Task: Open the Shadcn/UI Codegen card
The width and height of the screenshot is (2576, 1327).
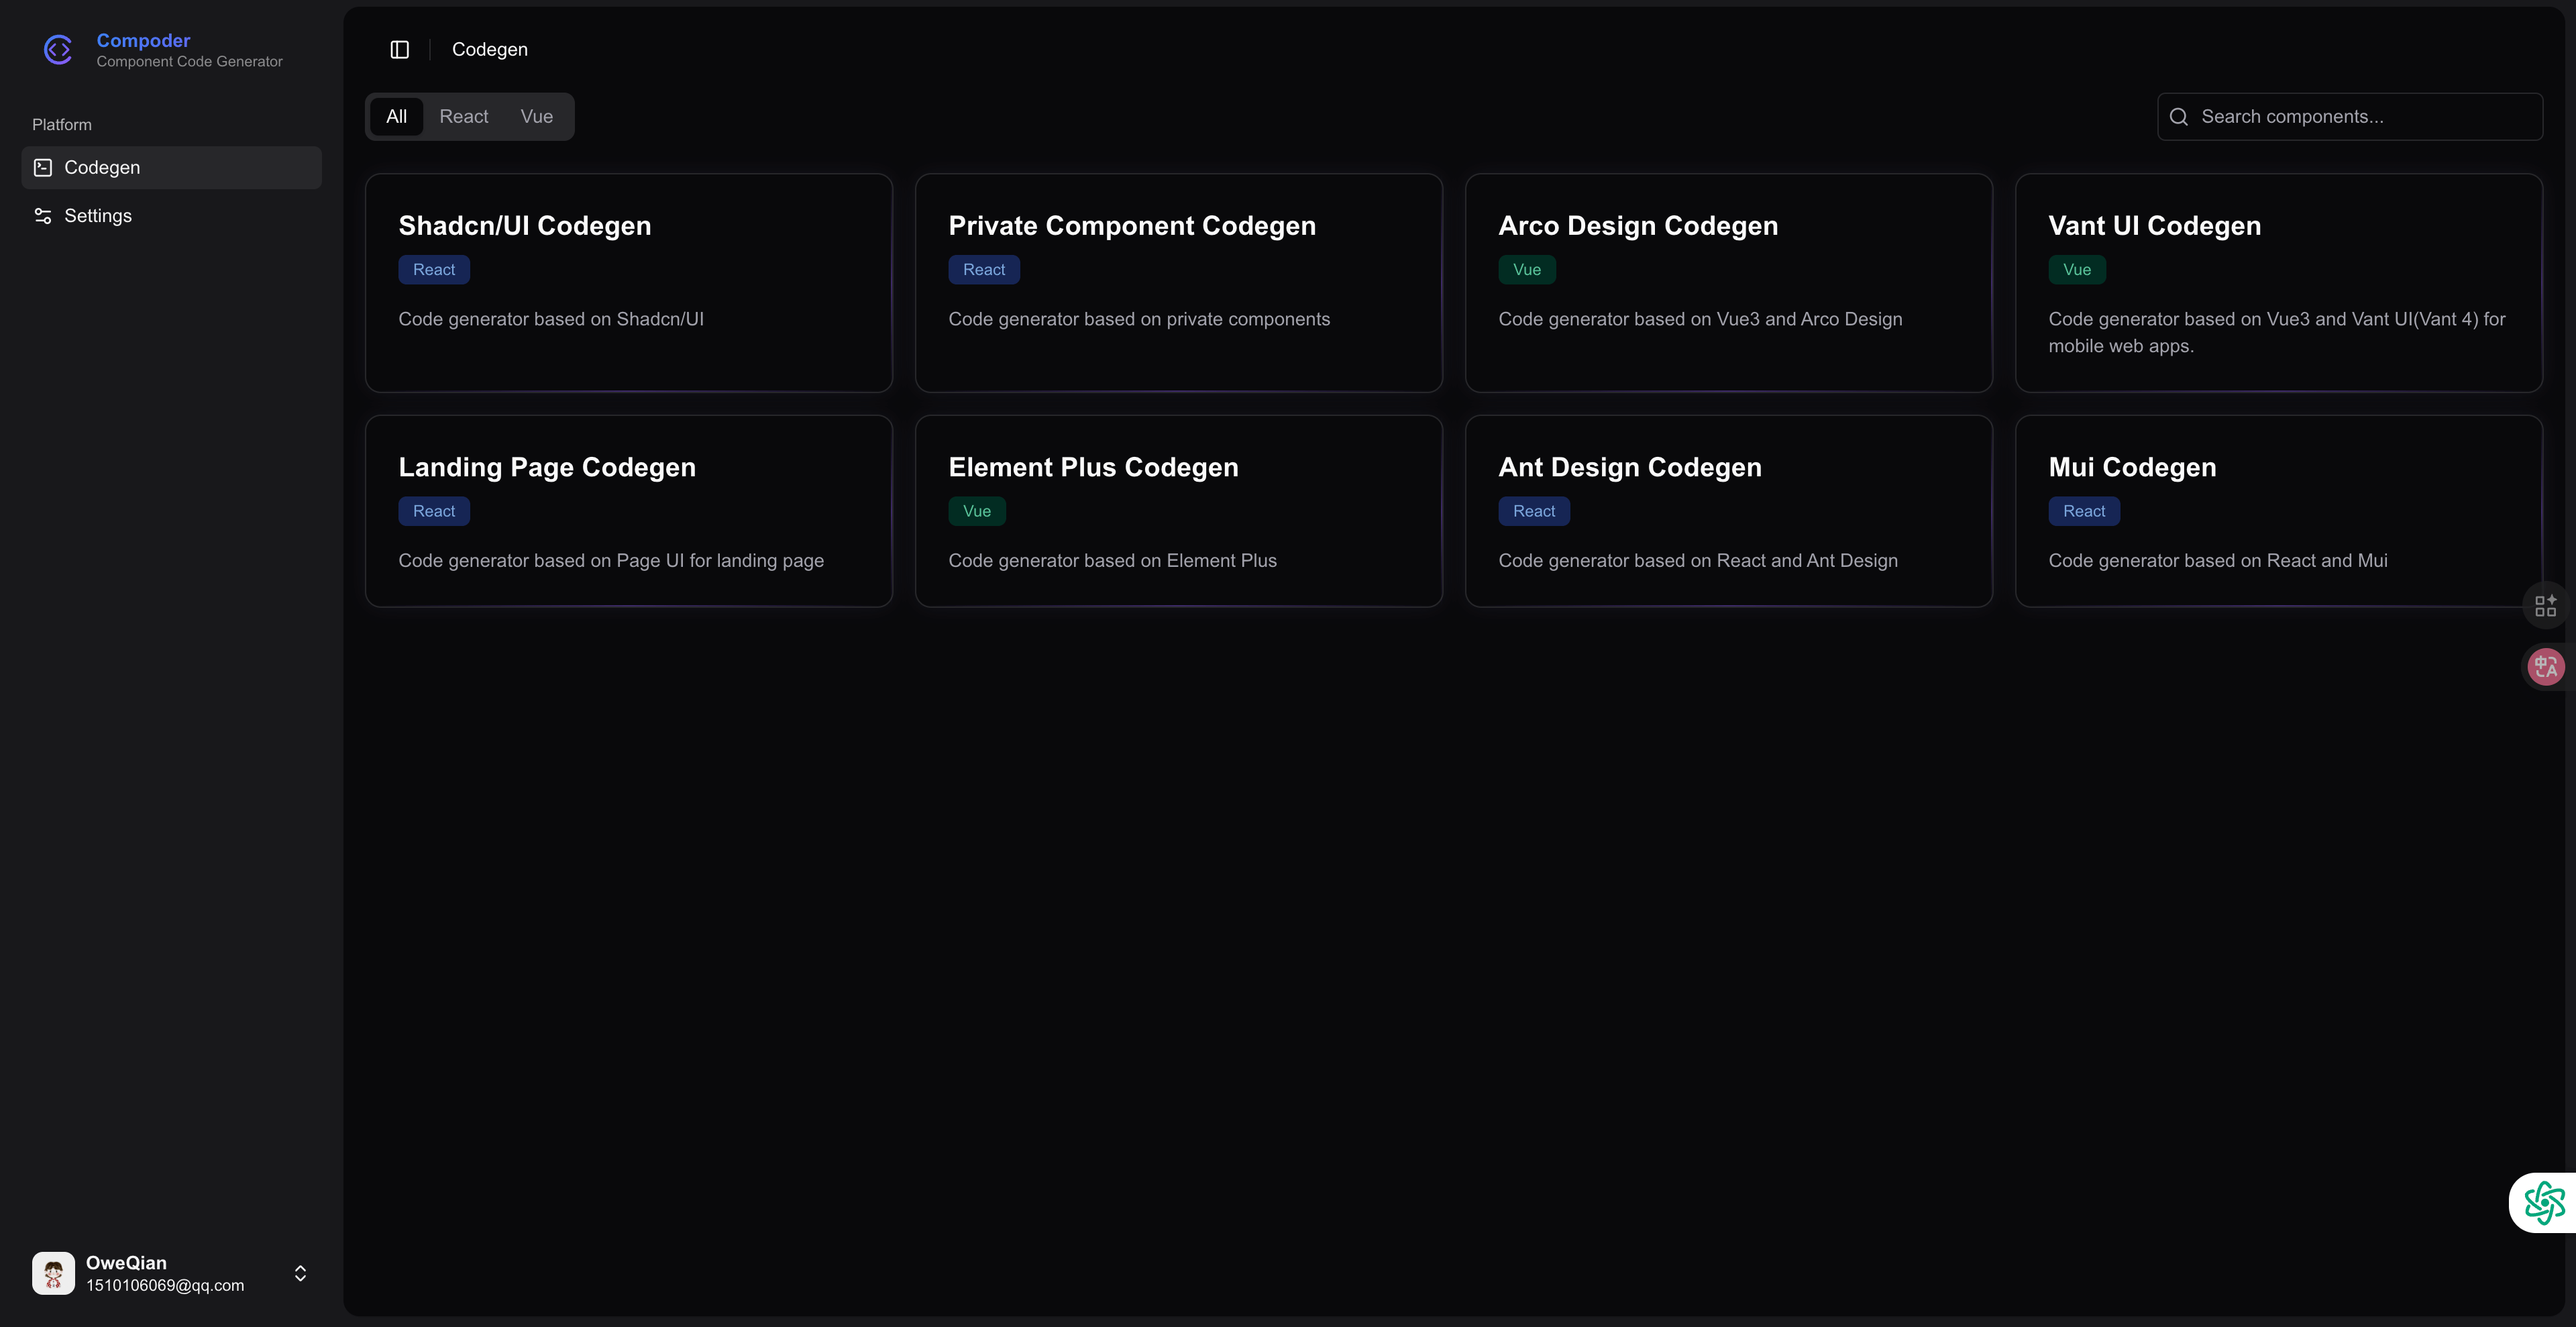Action: point(628,283)
